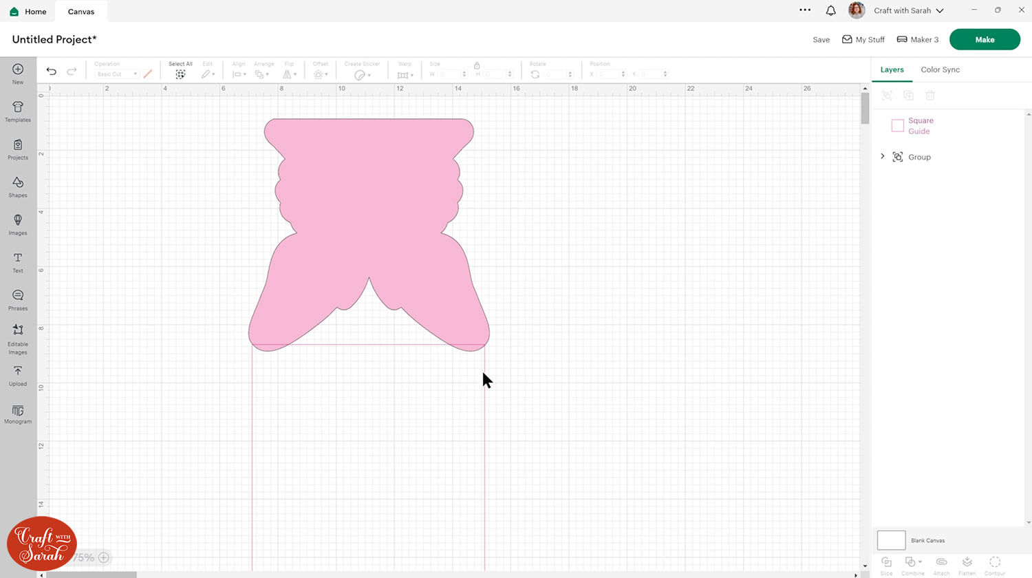Screen dimensions: 1032x578
Task: Open the Monogram tool
Action: click(x=18, y=414)
